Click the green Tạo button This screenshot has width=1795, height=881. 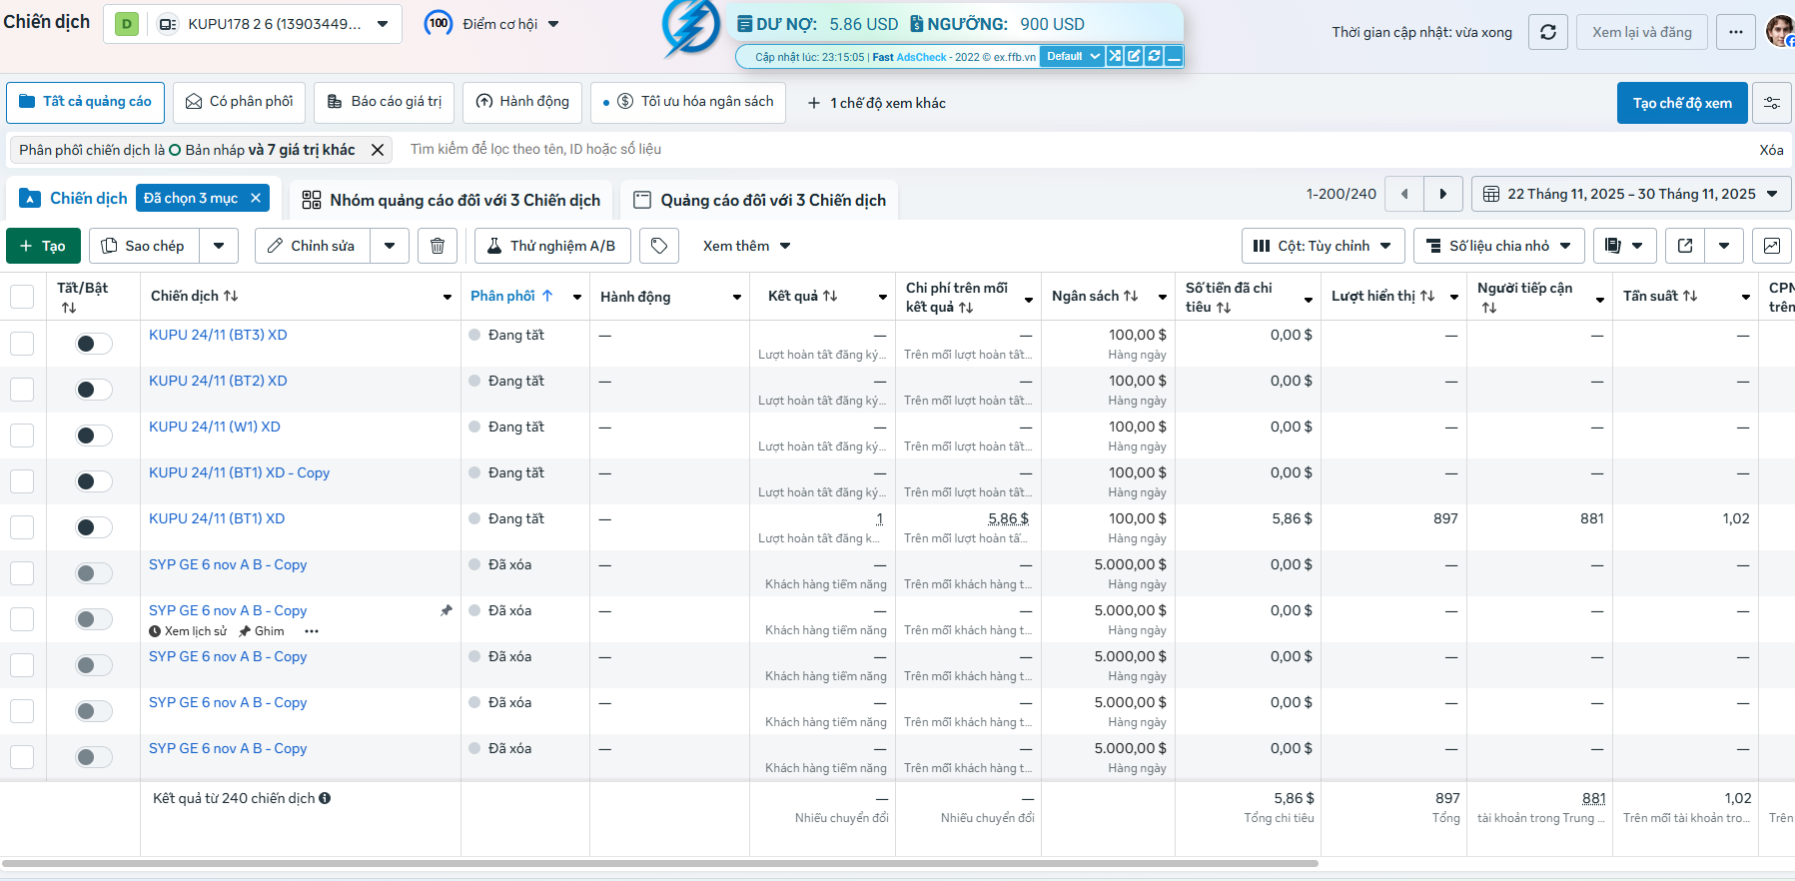pos(43,246)
